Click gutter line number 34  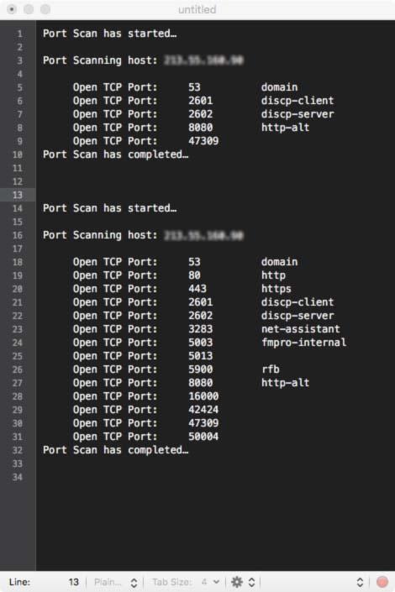coord(18,477)
